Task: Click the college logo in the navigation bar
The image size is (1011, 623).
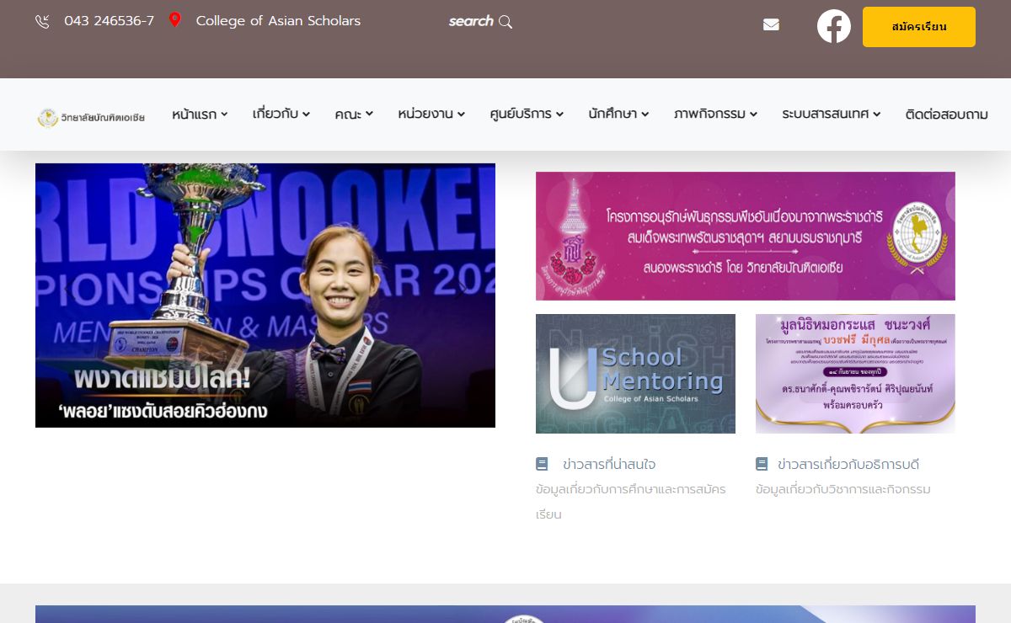Action: (91, 117)
